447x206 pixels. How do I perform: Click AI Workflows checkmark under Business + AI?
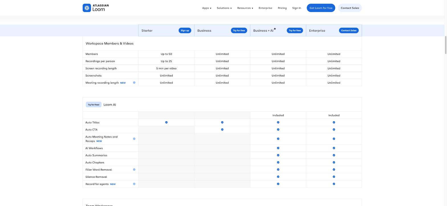point(278,148)
